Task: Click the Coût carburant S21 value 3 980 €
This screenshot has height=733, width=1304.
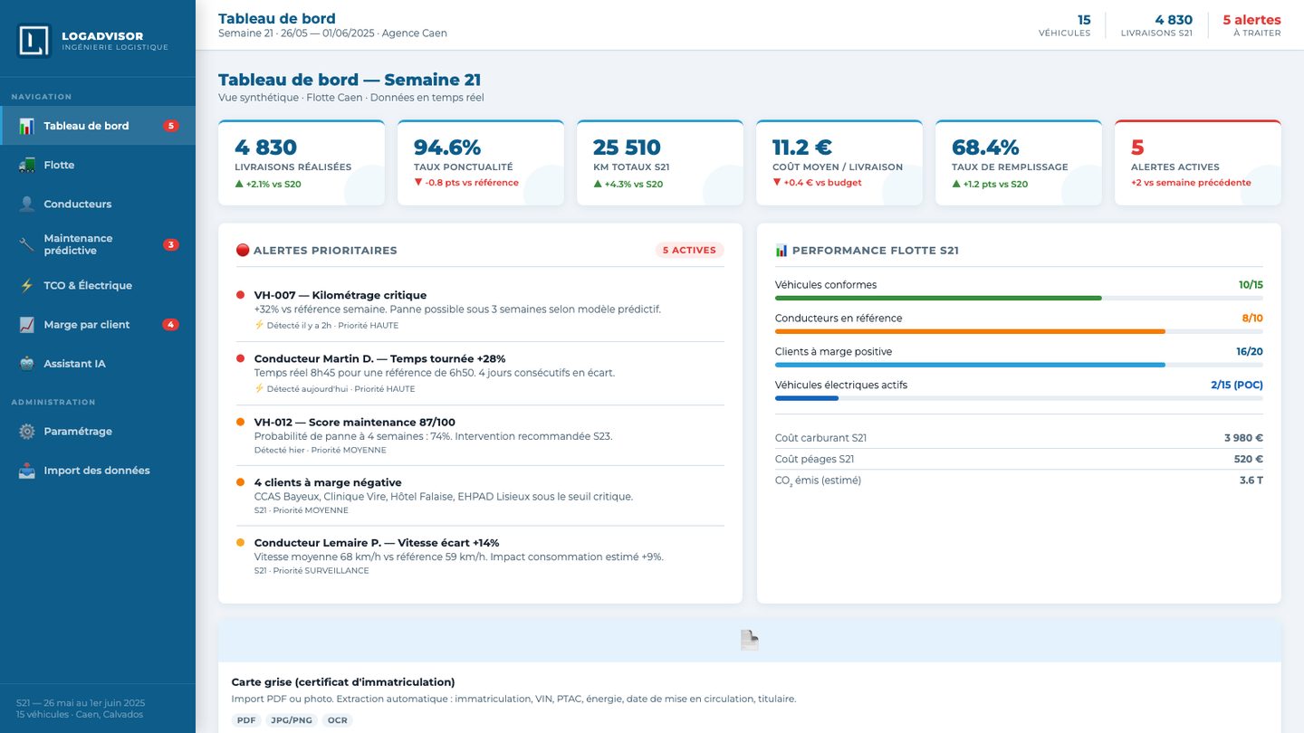Action: tap(1243, 438)
